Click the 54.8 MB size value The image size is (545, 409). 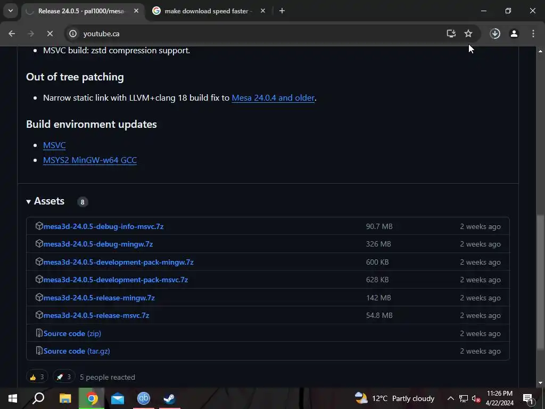click(379, 315)
